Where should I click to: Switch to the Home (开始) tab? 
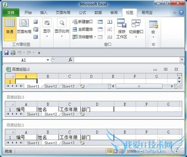coord(28,12)
